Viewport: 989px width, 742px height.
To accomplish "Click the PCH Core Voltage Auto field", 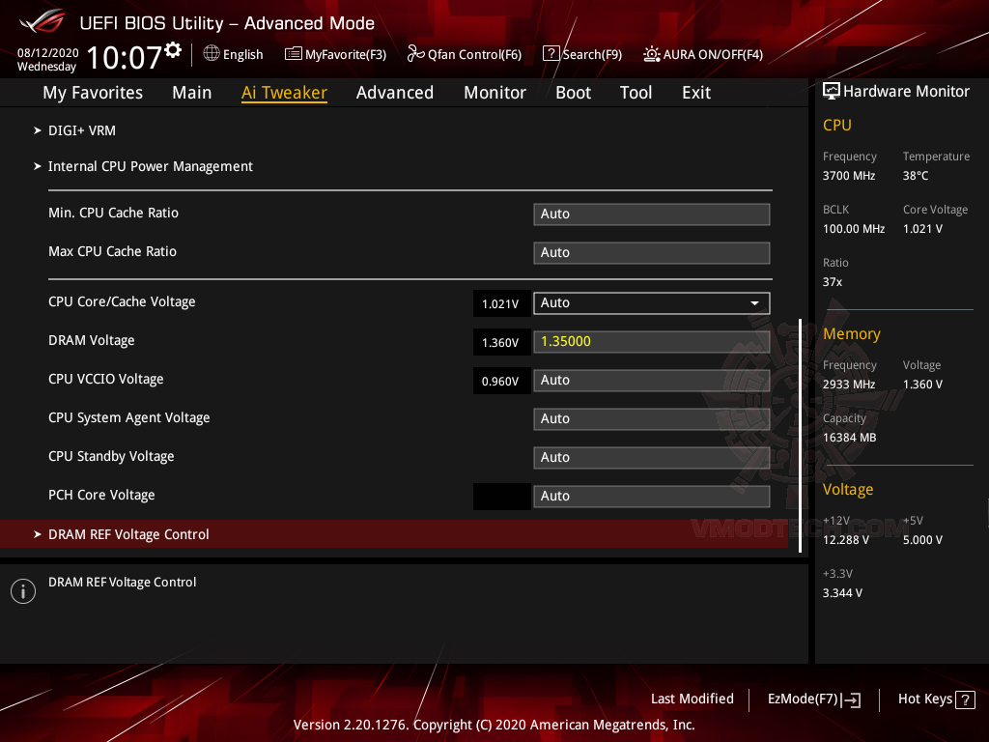I will coord(652,496).
